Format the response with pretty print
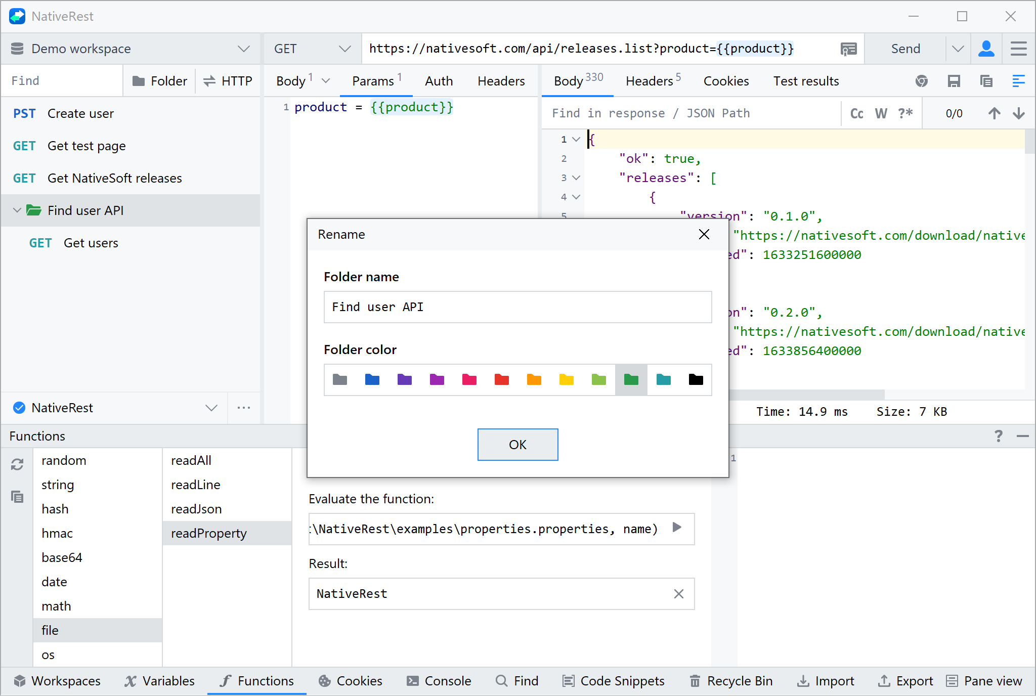 pos(1018,81)
